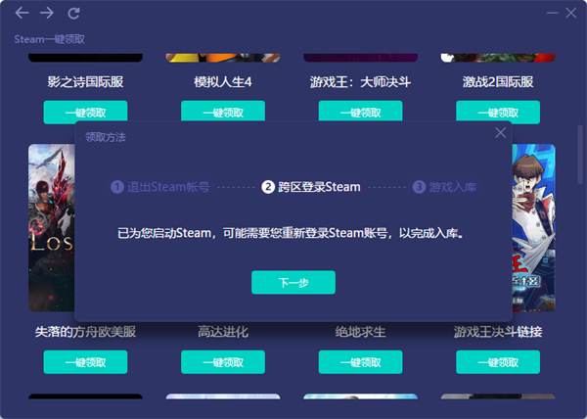
Task: Claim 模拟人生4 with 一键领取
Action: pos(223,111)
